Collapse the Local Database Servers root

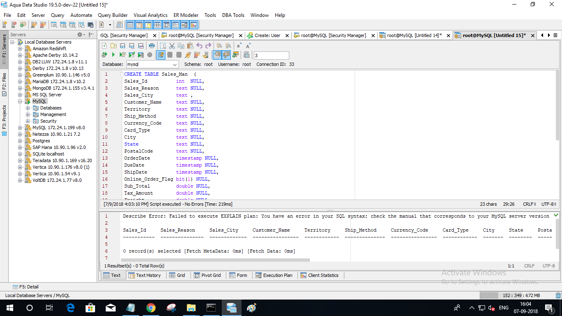[12, 42]
